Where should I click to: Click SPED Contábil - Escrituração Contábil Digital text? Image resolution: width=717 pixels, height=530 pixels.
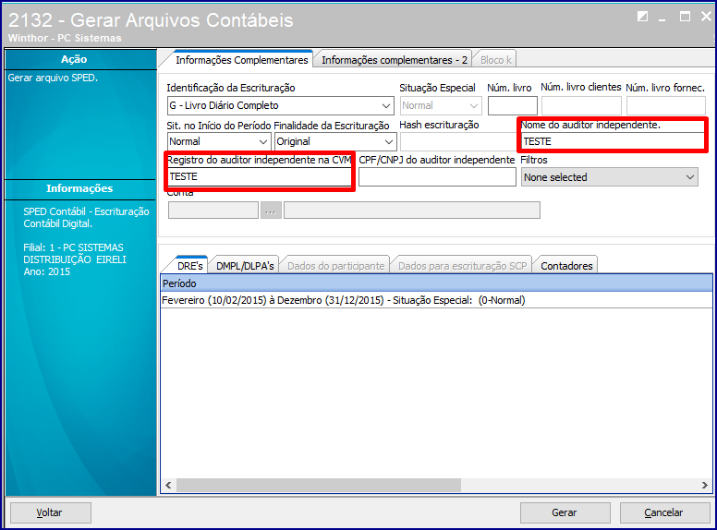coord(86,218)
